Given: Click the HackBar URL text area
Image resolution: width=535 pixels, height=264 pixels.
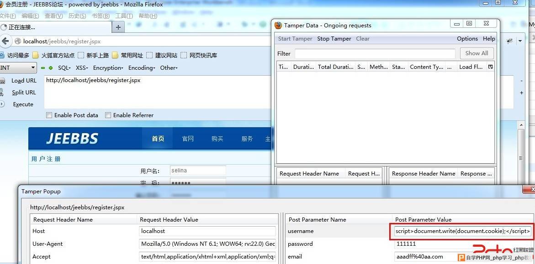Looking at the screenshot, I should click(x=158, y=92).
